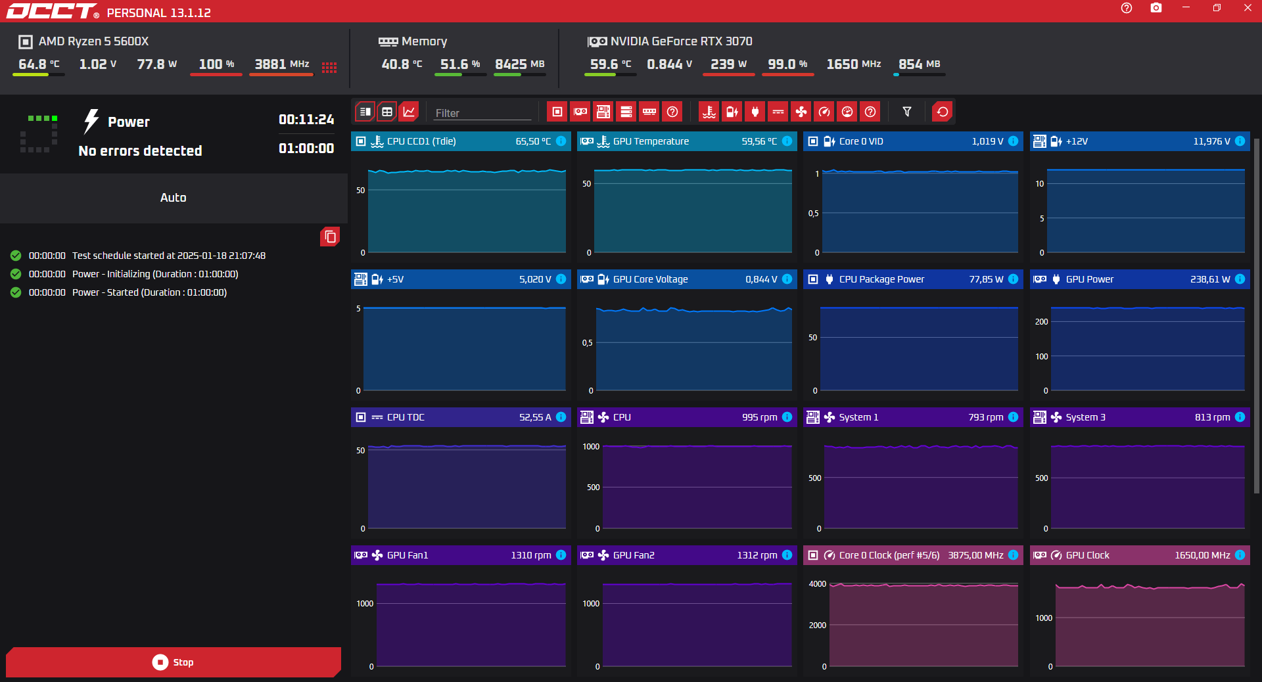The image size is (1262, 682).
Task: Show info for CPU CCD1 (Tdie) sensor
Action: click(561, 141)
